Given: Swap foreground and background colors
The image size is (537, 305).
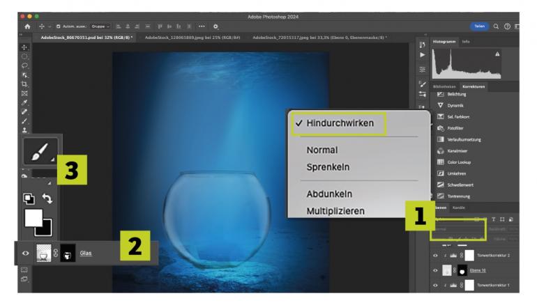Looking at the screenshot, I should coord(47,198).
